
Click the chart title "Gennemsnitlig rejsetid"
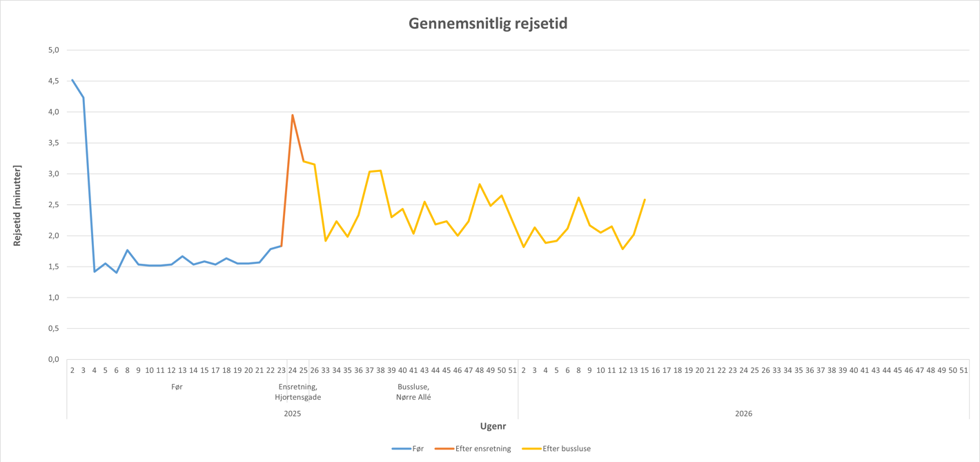point(488,24)
